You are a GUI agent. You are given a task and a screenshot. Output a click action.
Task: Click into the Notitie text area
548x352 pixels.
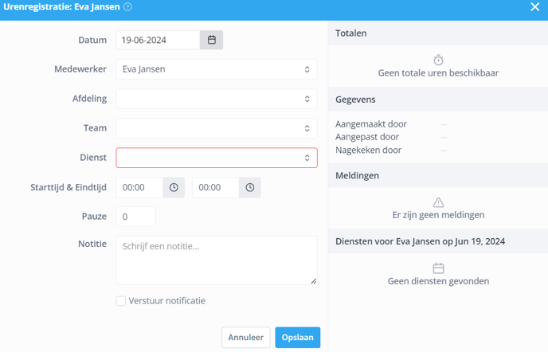pyautogui.click(x=217, y=260)
